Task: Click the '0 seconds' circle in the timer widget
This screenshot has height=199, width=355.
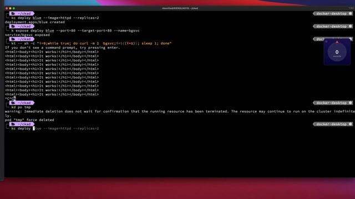Action: (x=337, y=52)
